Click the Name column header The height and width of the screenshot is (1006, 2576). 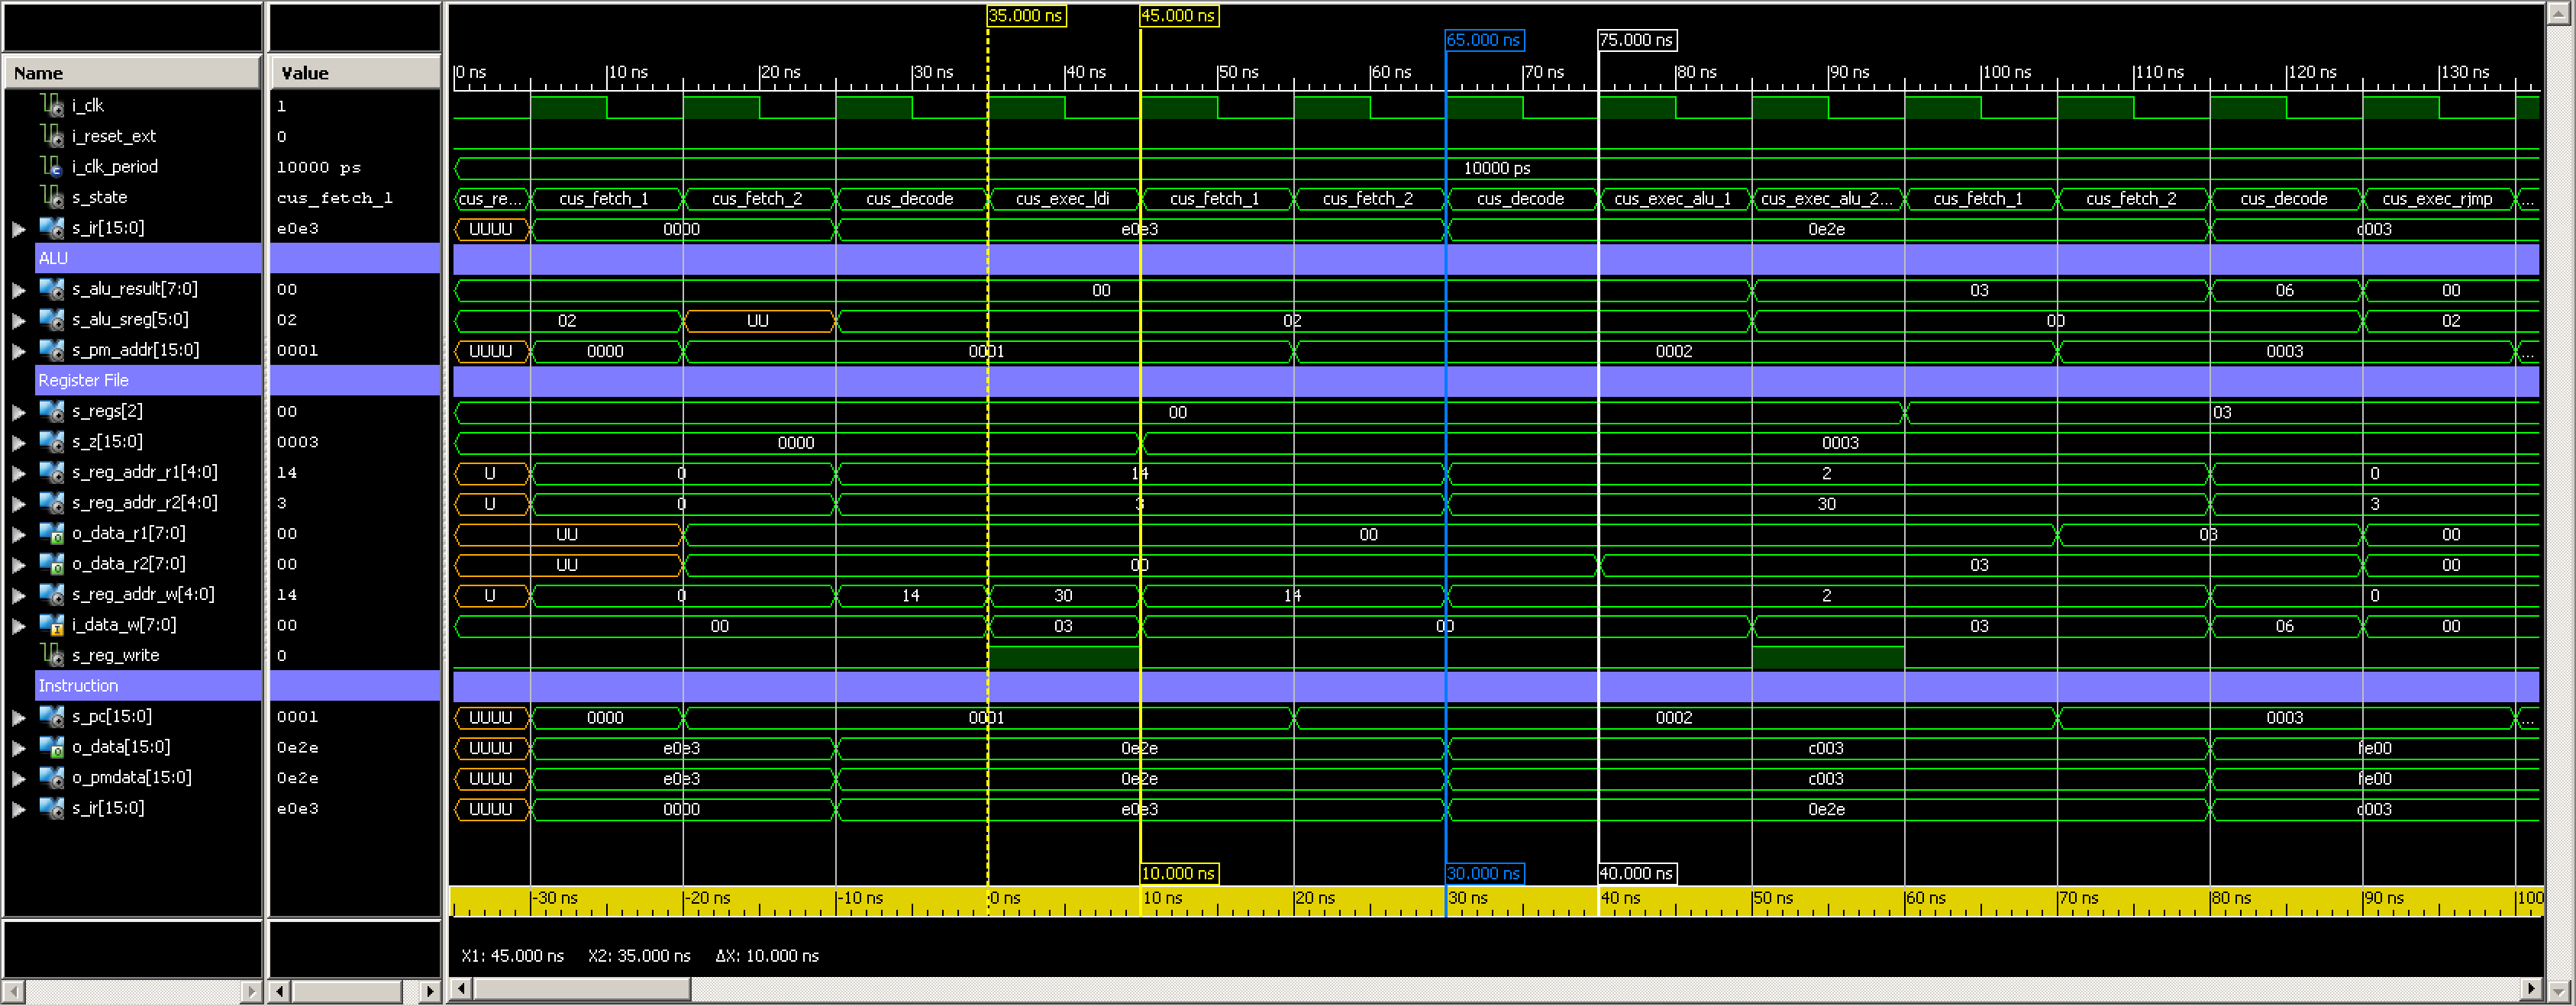(130, 72)
